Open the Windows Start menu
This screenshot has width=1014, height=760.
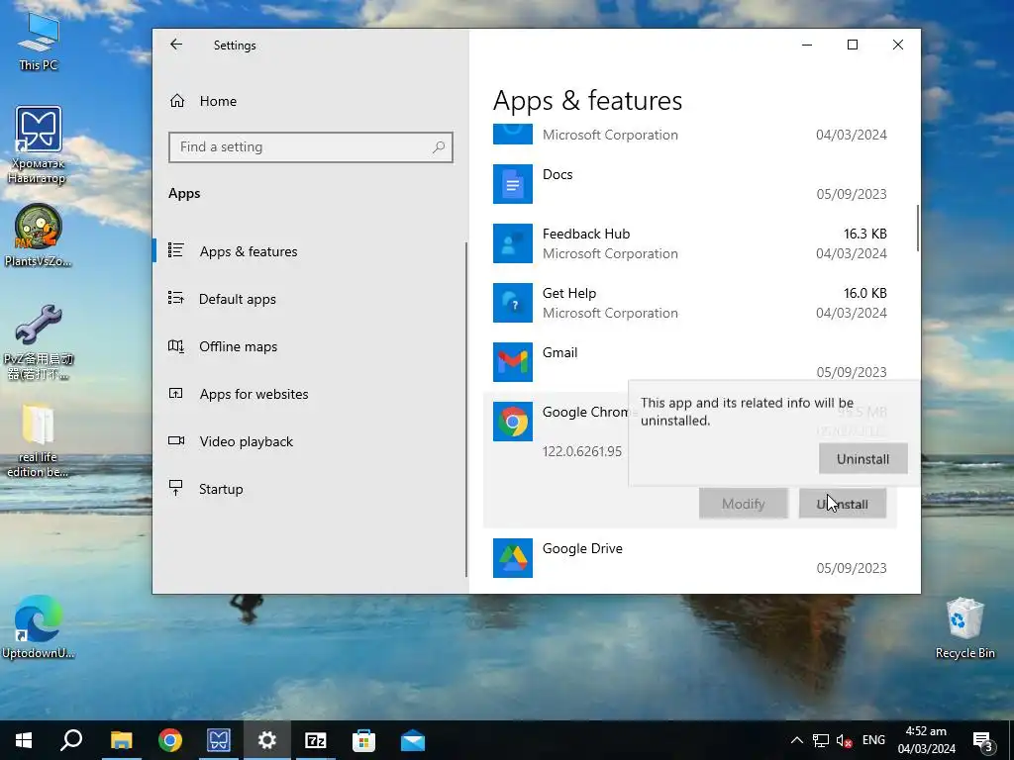24,740
